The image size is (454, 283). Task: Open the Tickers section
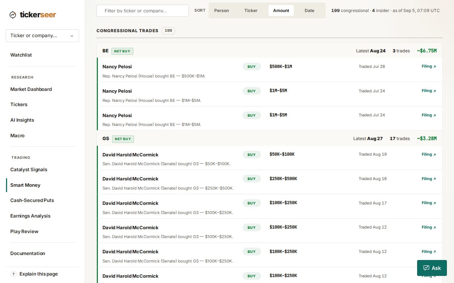[19, 104]
